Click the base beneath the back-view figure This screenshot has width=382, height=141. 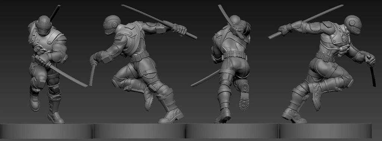tap(232, 131)
